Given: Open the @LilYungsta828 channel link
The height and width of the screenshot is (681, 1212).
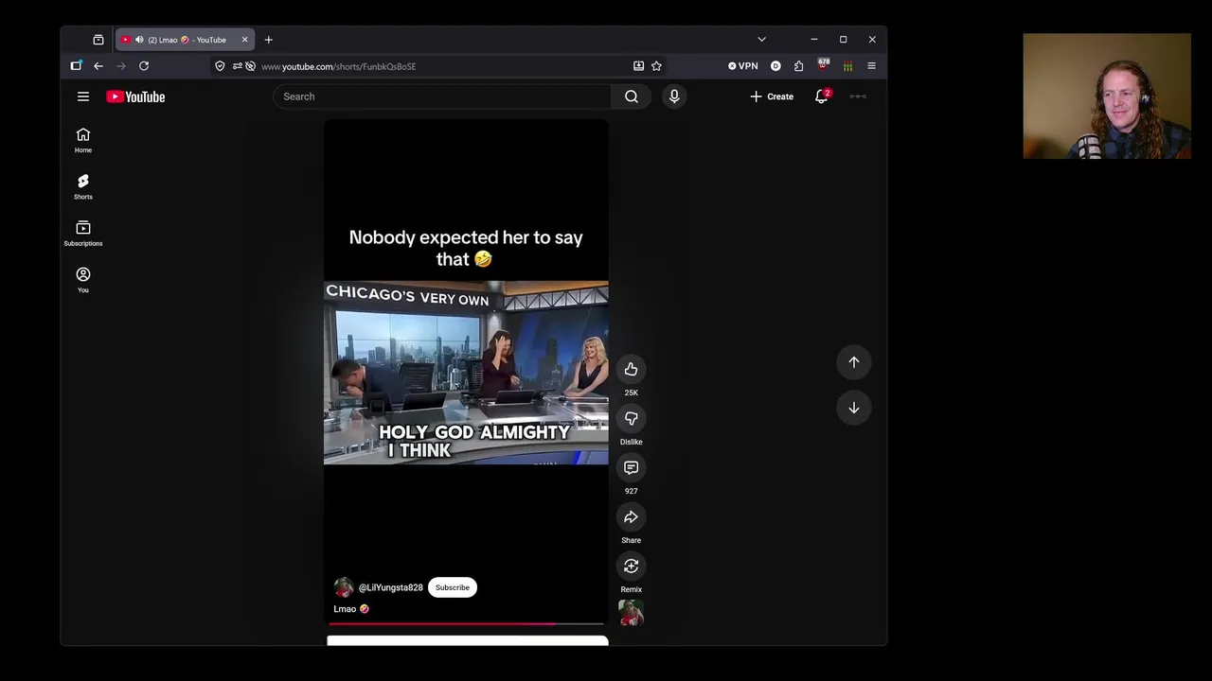Looking at the screenshot, I should pos(391,587).
